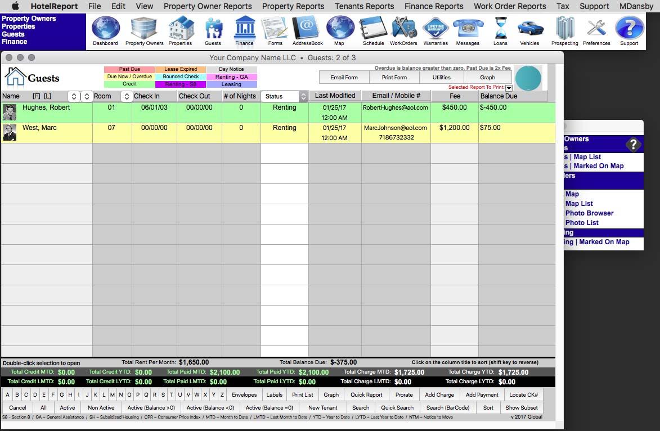This screenshot has width=660, height=431.
Task: Open Photo Browser link in side panel
Action: pyautogui.click(x=589, y=213)
